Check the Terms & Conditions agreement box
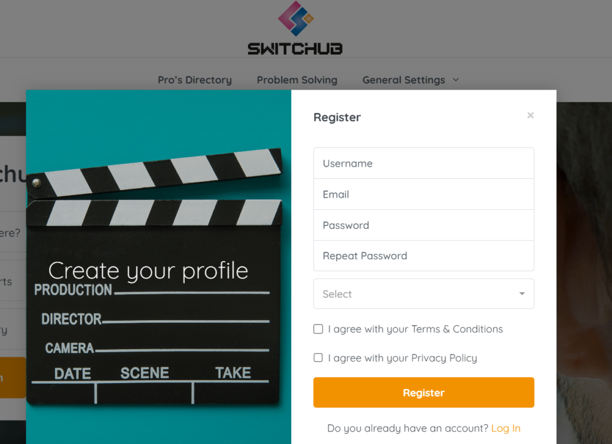The height and width of the screenshot is (444, 612). click(318, 329)
